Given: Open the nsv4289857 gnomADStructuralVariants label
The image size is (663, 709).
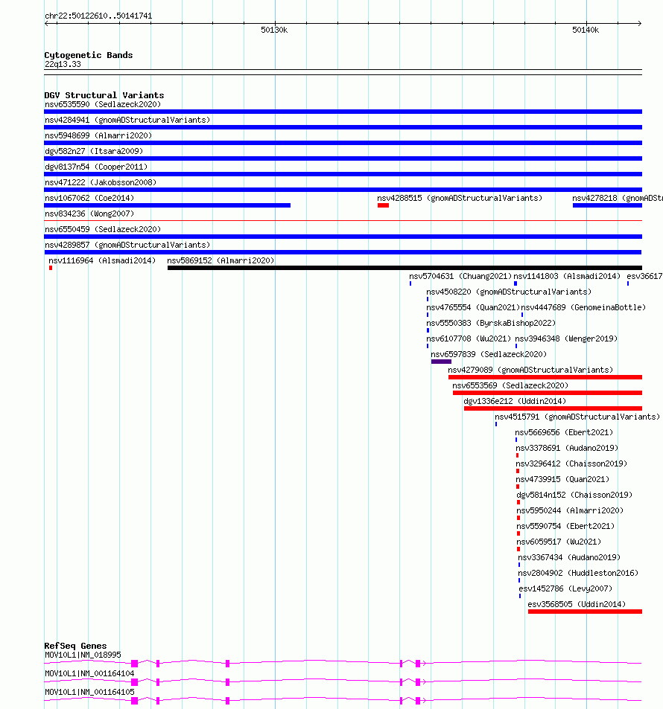Looking at the screenshot, I should pyautogui.click(x=127, y=245).
